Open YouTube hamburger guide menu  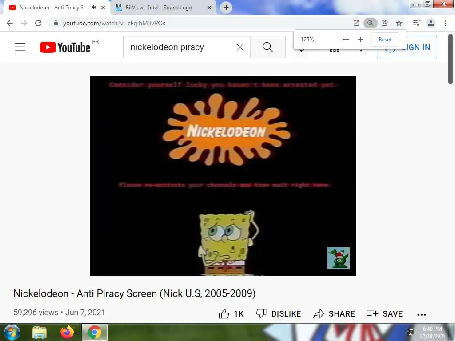click(x=20, y=47)
